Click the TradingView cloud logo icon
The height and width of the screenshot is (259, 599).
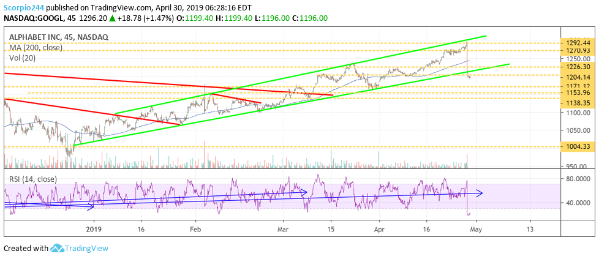point(56,249)
